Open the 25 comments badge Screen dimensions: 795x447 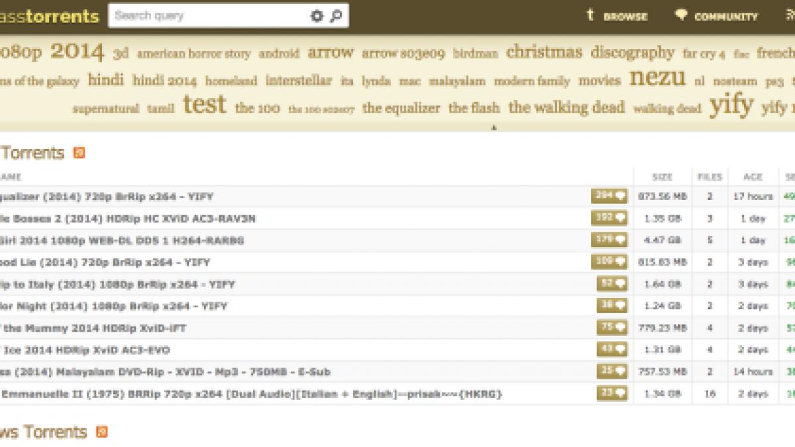[611, 372]
